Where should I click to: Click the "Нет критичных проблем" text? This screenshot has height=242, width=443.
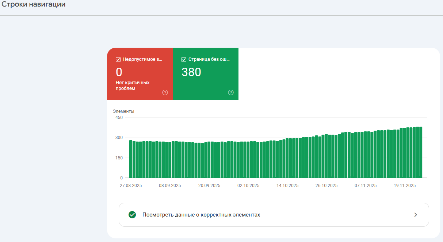[133, 86]
